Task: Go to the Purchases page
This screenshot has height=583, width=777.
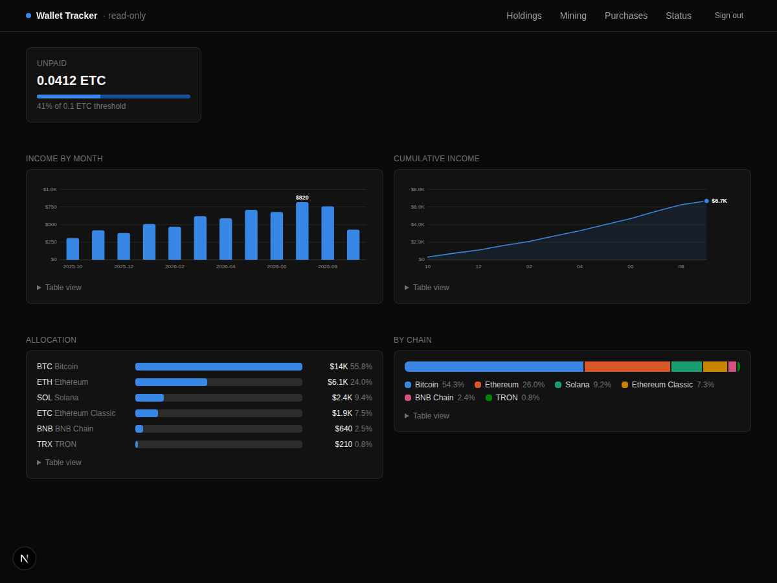Action: tap(626, 16)
